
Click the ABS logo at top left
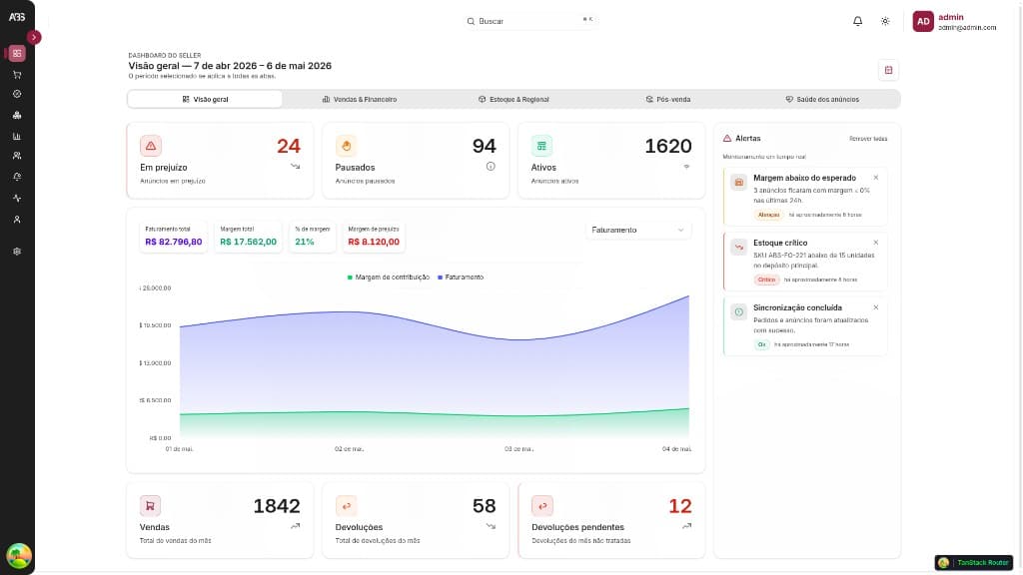click(17, 17)
